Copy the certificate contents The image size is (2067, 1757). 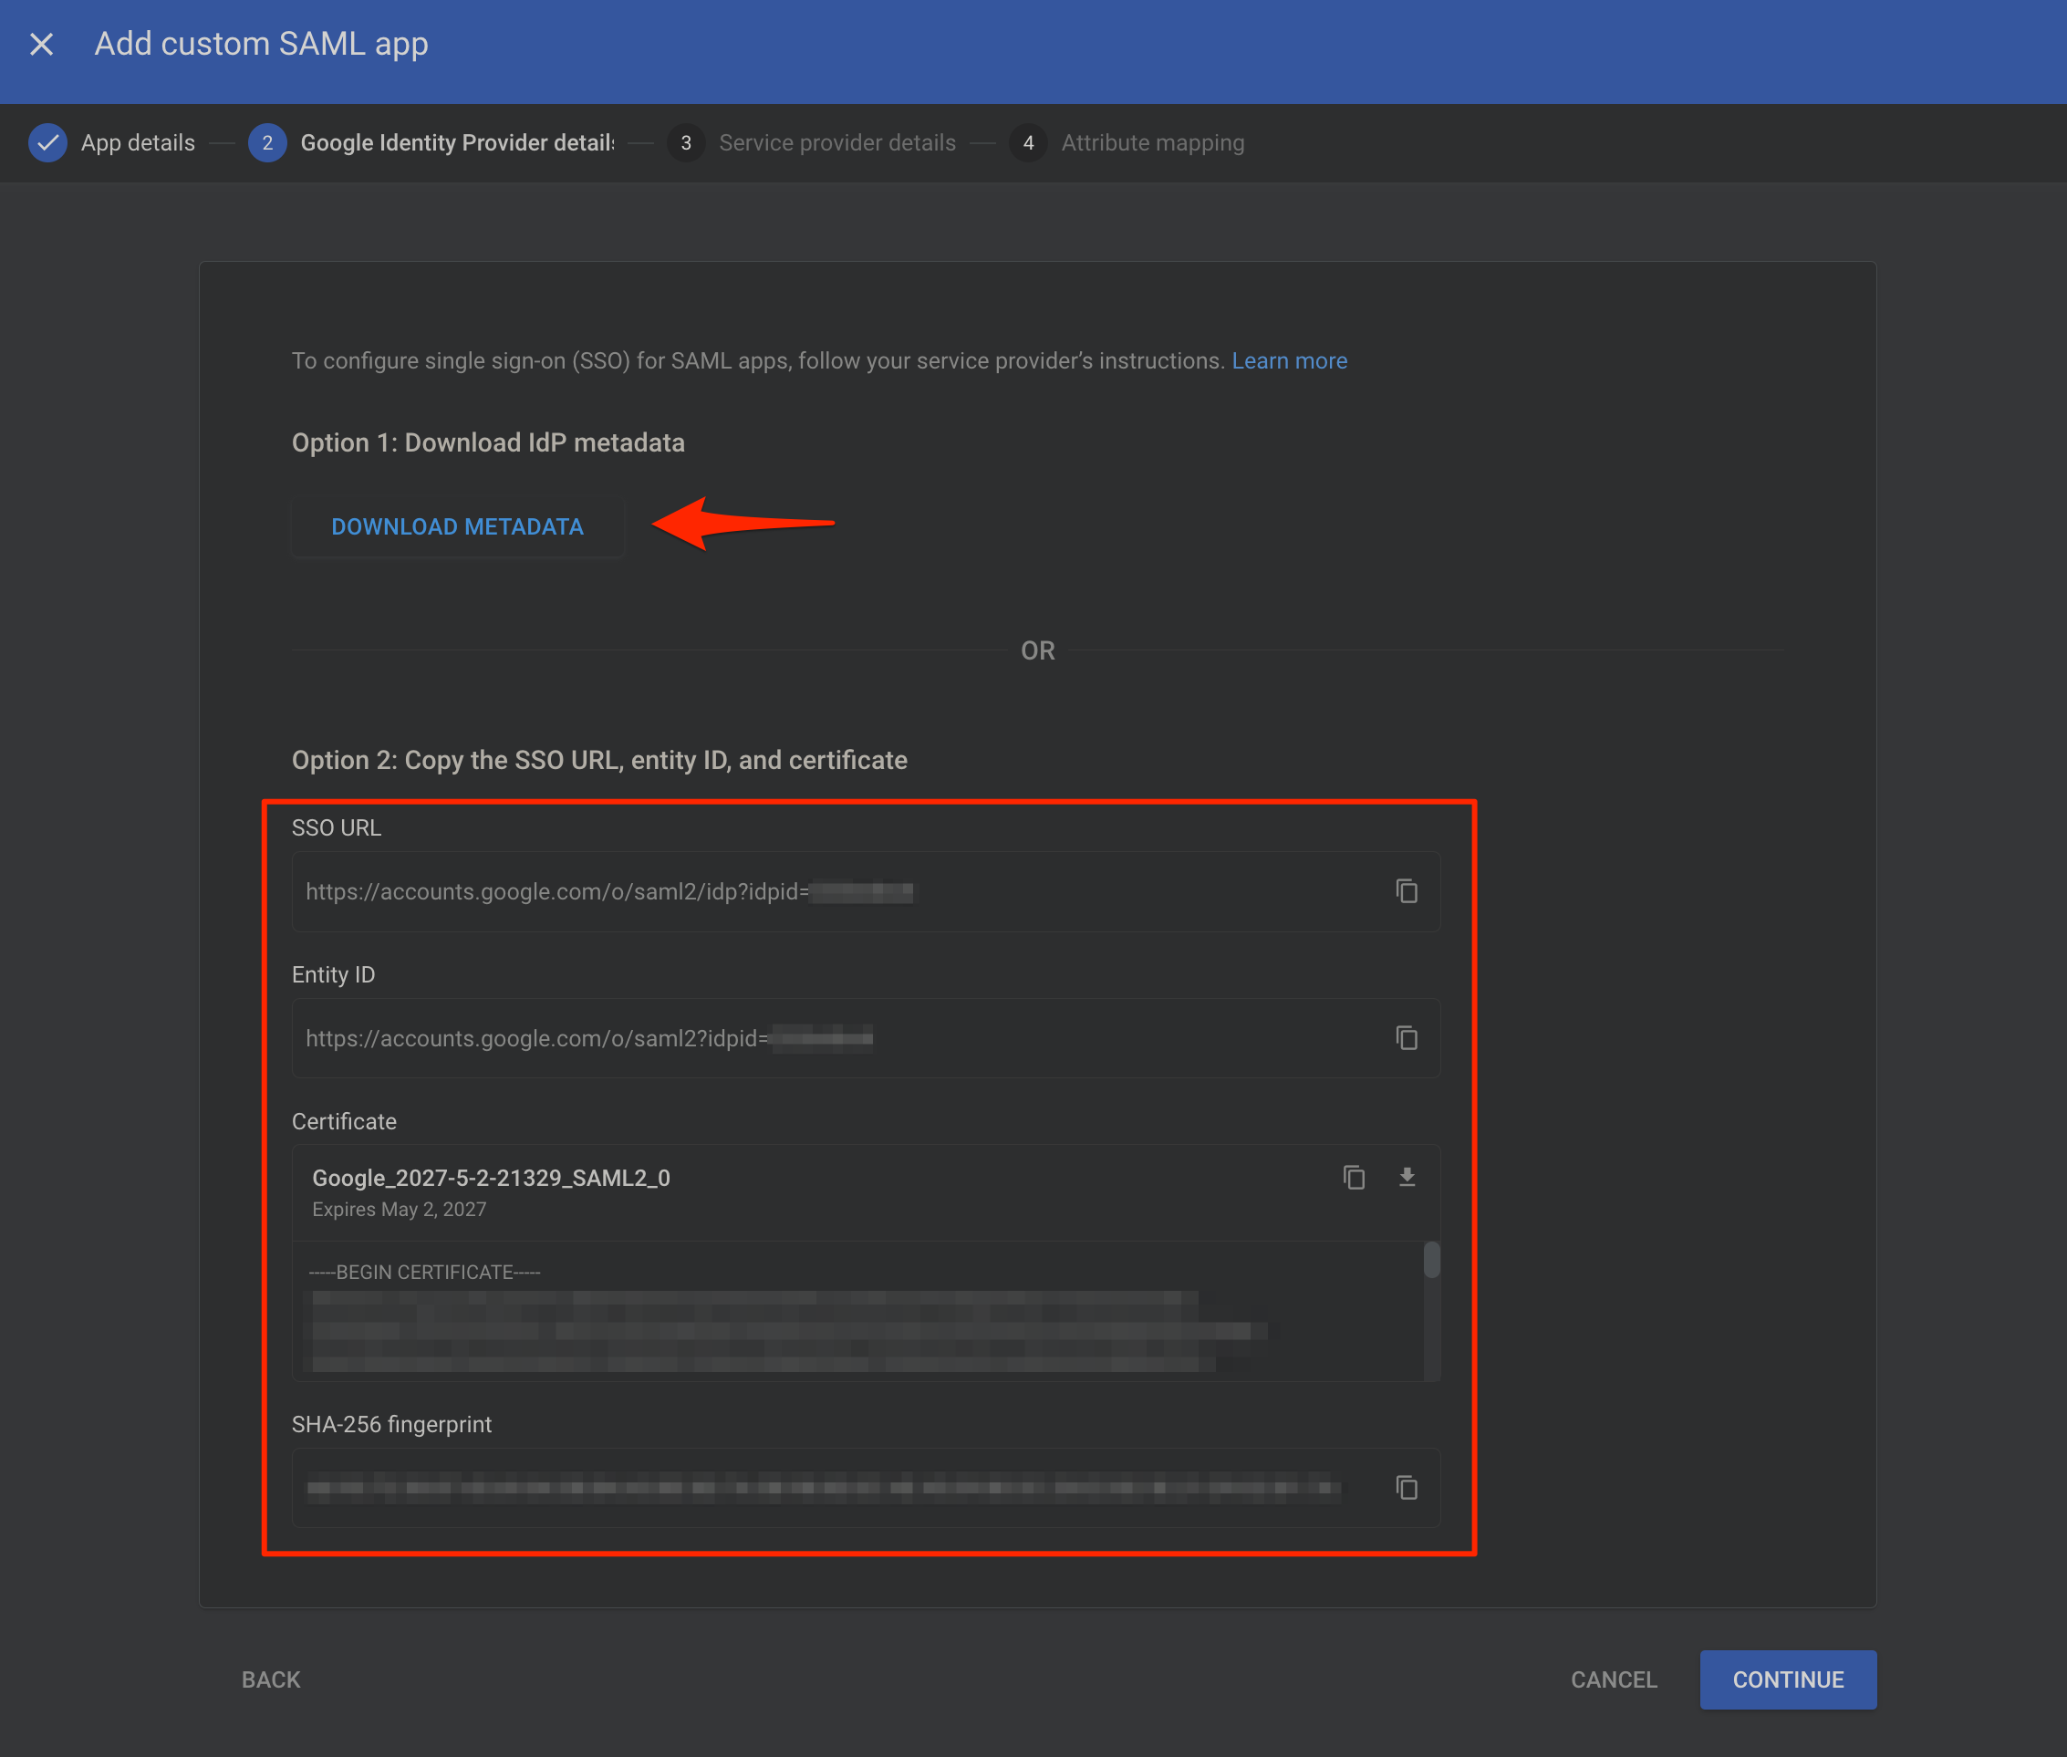1354,1178
